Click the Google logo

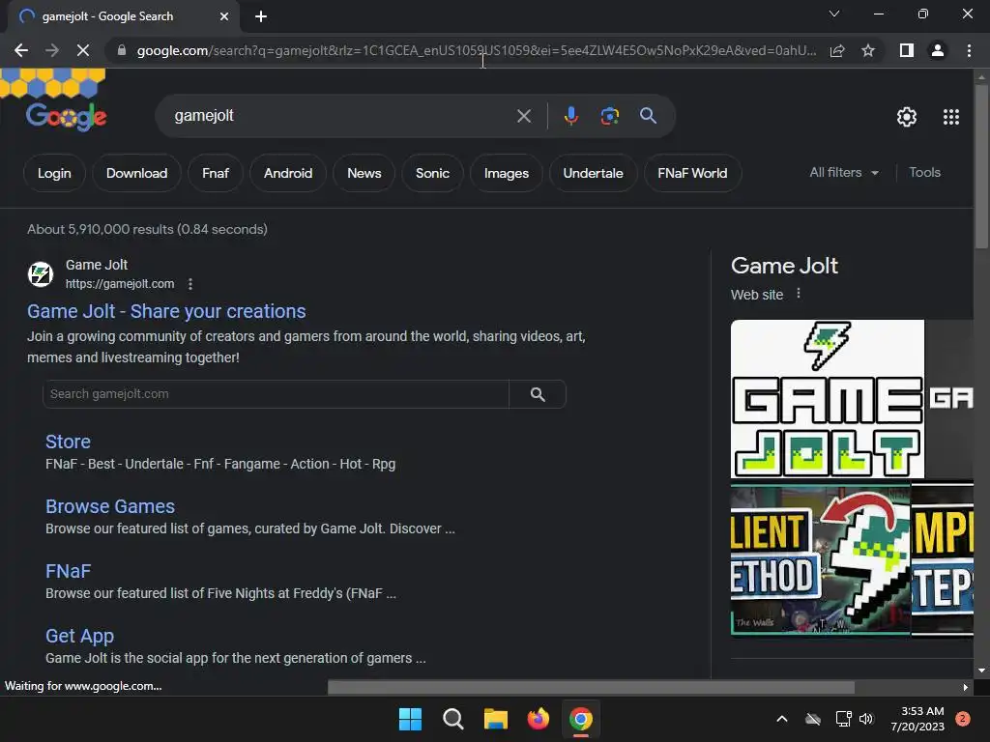coord(67,116)
